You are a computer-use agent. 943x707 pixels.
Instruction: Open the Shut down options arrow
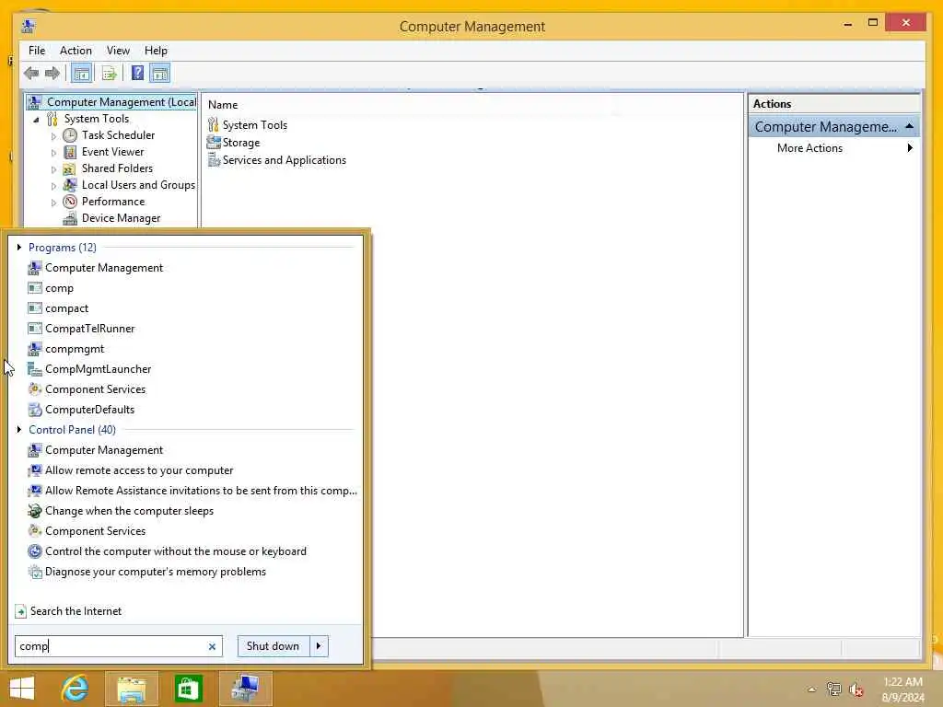coord(319,646)
